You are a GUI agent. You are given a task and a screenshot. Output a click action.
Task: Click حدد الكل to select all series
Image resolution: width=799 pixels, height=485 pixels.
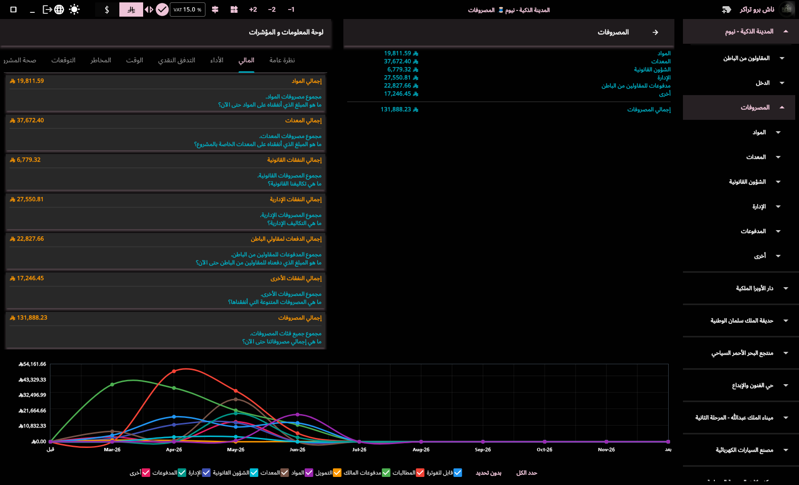point(526,473)
